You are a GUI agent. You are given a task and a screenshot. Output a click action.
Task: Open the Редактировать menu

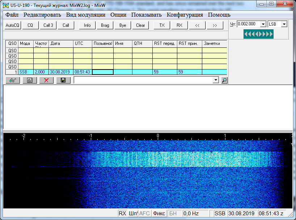[42, 15]
